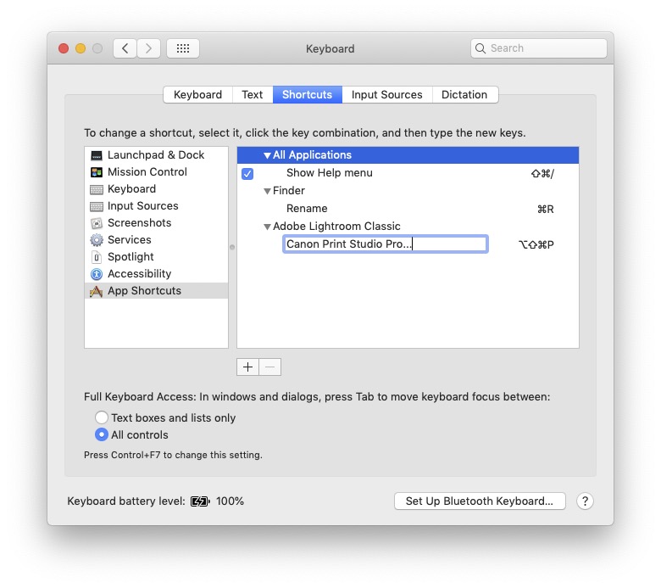Switch to the Input Sources tab
The image size is (661, 588).
coord(386,95)
